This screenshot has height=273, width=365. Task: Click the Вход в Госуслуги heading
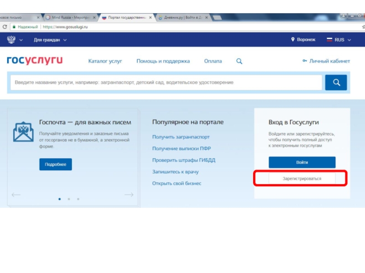click(x=293, y=122)
